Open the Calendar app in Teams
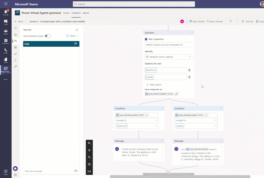The width and height of the screenshot is (264, 178). coord(6,41)
